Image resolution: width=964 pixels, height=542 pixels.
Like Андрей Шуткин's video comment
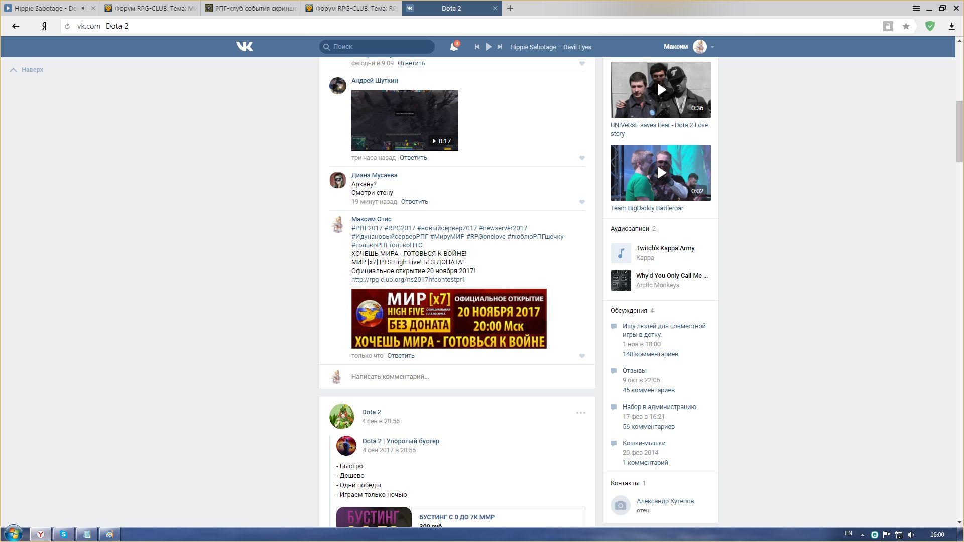click(x=582, y=158)
